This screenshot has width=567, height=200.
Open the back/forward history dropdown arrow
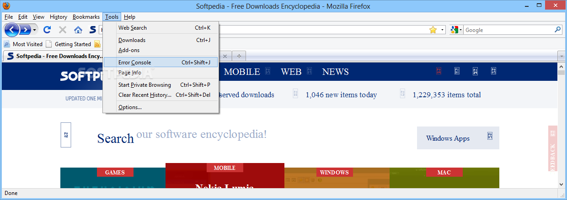[x=34, y=30]
